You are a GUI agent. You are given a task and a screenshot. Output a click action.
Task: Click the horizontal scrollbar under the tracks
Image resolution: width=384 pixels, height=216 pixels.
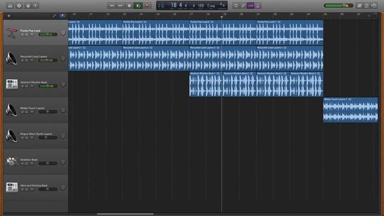(x=125, y=214)
